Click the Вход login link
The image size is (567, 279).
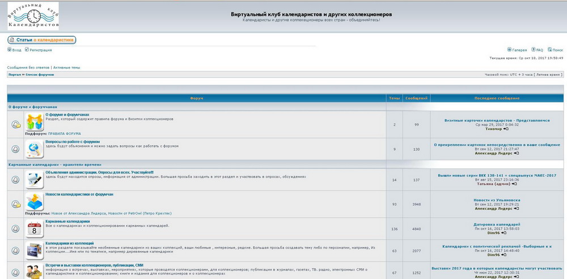pyautogui.click(x=16, y=50)
